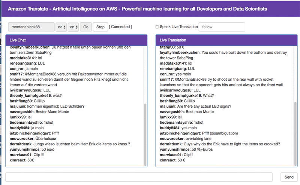Select 'theonly_kampfgurke16: What?' translation
The image size is (300, 185).
click(187, 95)
